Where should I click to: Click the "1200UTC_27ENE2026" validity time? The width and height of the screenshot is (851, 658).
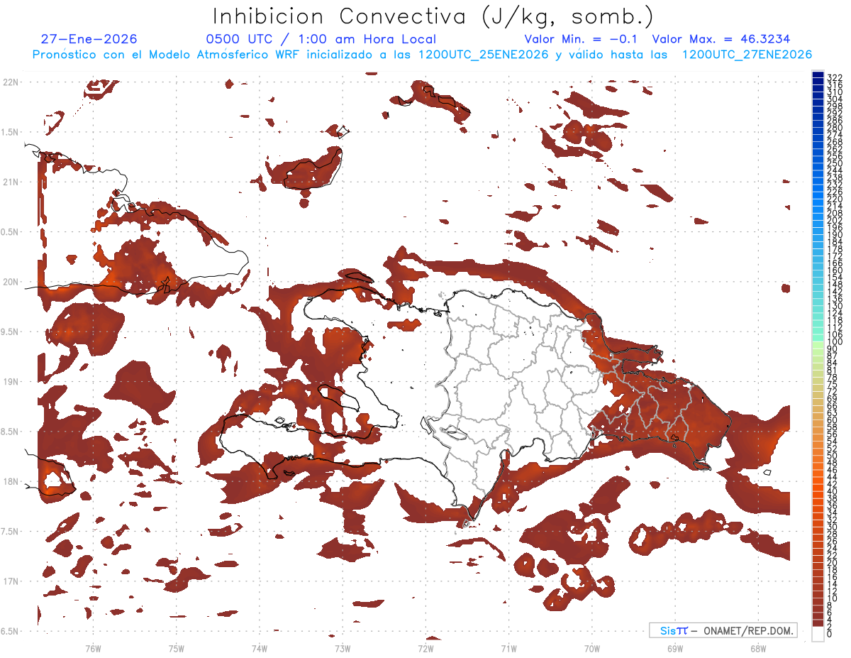point(747,55)
